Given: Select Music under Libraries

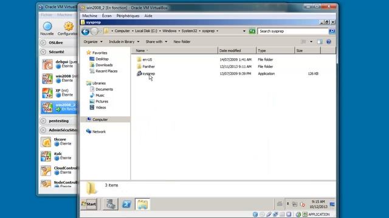Looking at the screenshot, I should pyautogui.click(x=97, y=95).
